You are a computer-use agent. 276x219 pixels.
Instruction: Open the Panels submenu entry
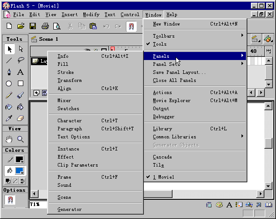tap(194, 56)
